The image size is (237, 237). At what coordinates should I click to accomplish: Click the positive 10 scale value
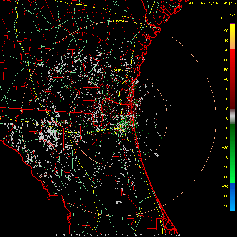click(x=226, y=109)
